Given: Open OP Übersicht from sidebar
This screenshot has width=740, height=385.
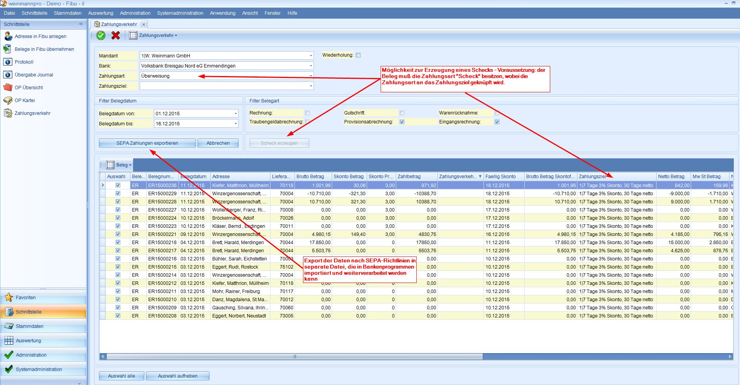Looking at the screenshot, I should tap(29, 88).
